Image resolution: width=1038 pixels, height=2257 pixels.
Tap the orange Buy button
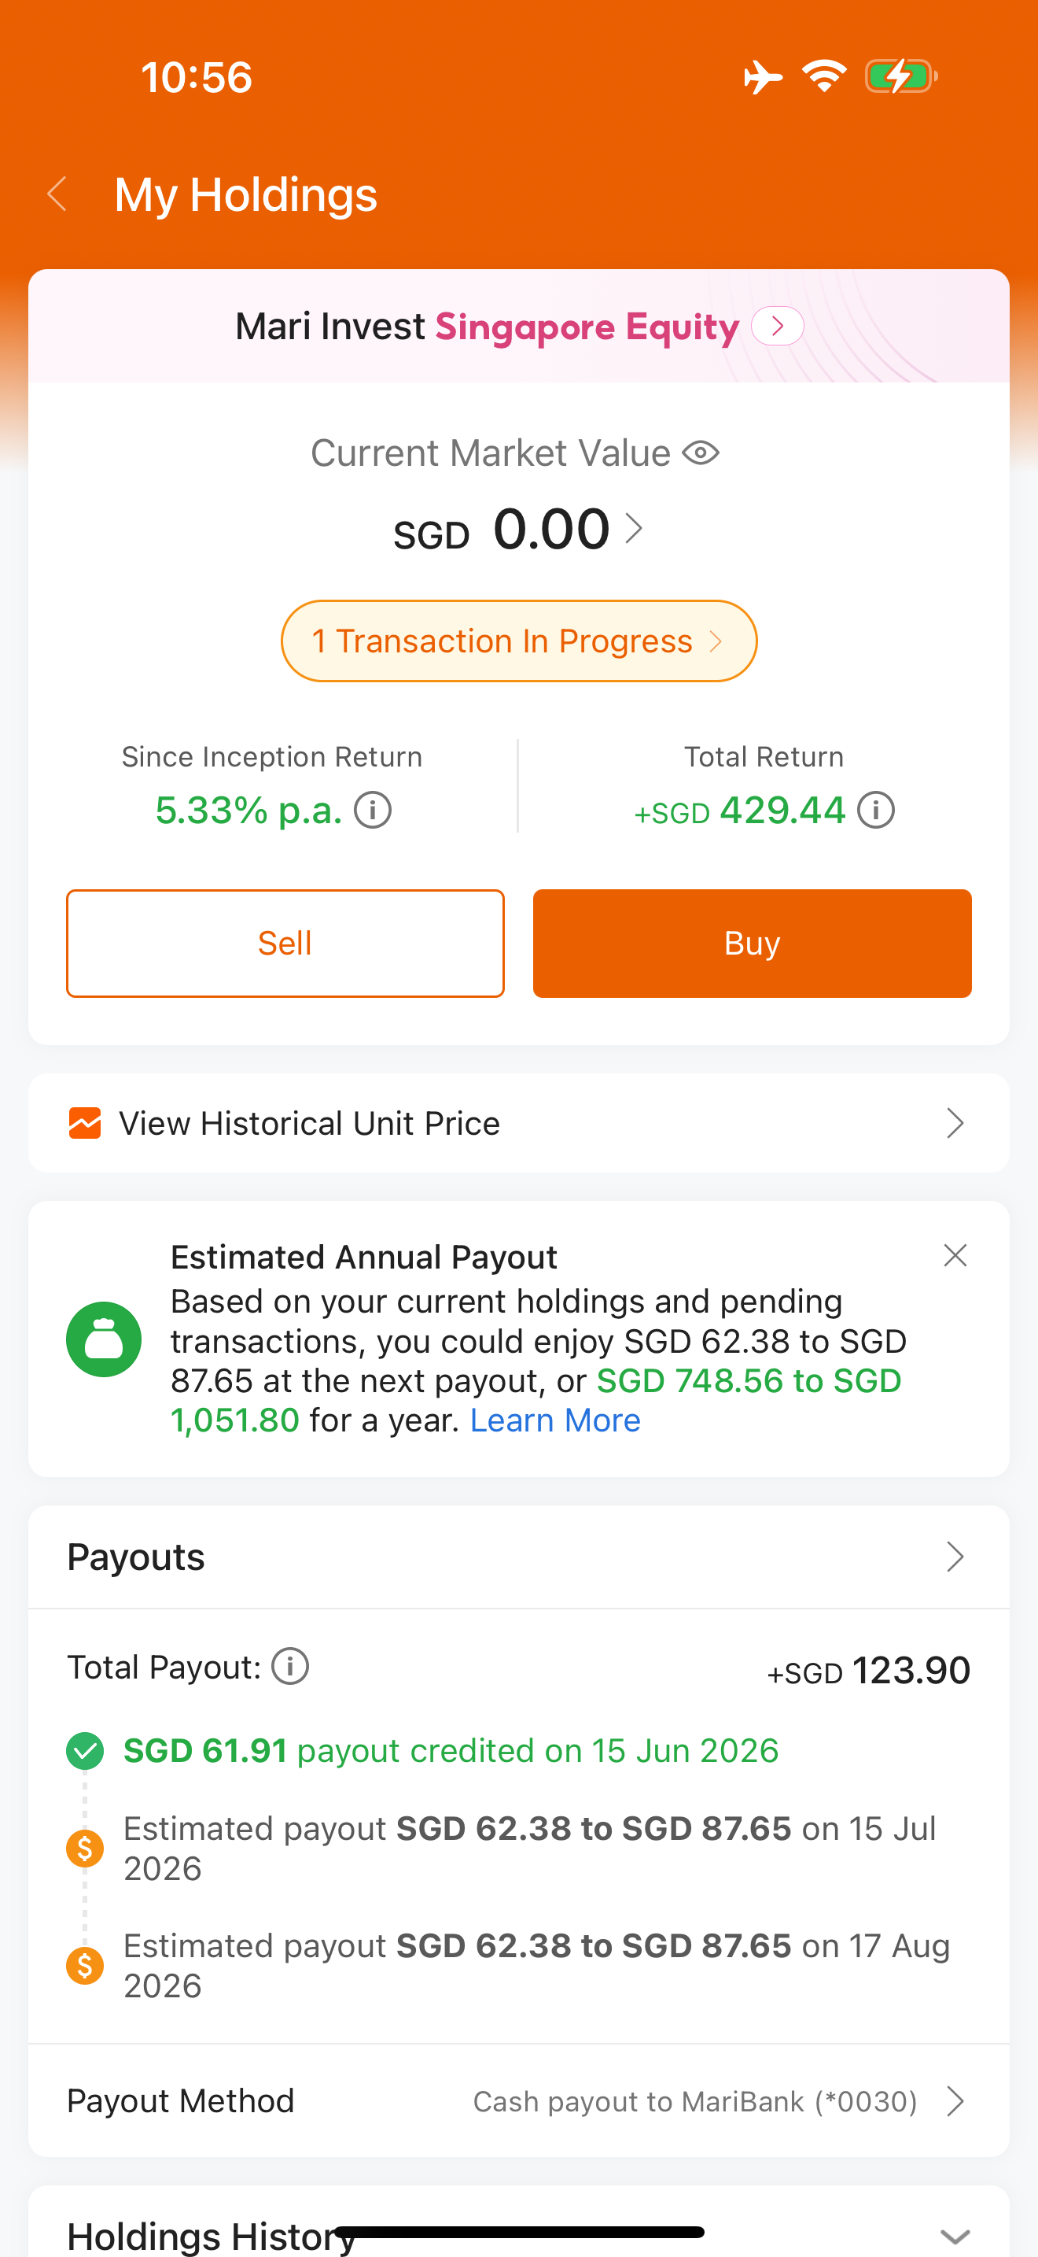pyautogui.click(x=753, y=944)
